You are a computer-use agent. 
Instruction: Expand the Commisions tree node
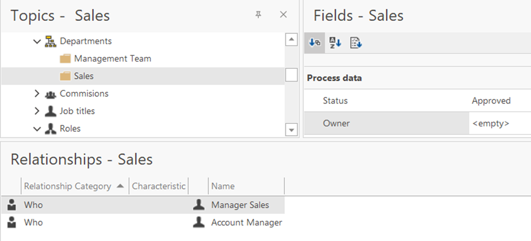tap(37, 93)
